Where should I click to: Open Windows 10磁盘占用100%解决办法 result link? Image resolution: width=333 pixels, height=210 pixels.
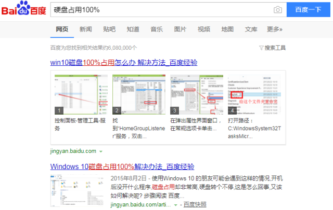tap(122, 166)
